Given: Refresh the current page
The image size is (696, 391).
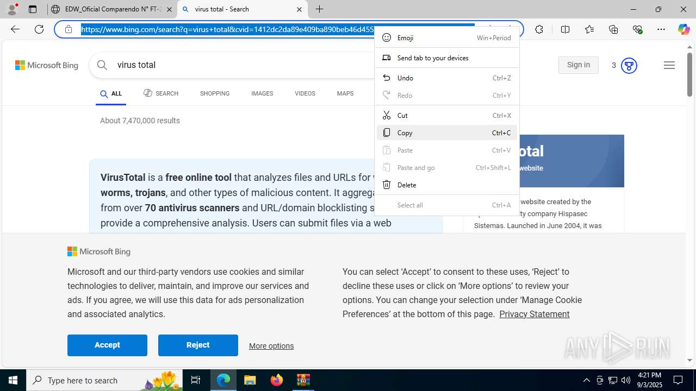Looking at the screenshot, I should click(39, 29).
